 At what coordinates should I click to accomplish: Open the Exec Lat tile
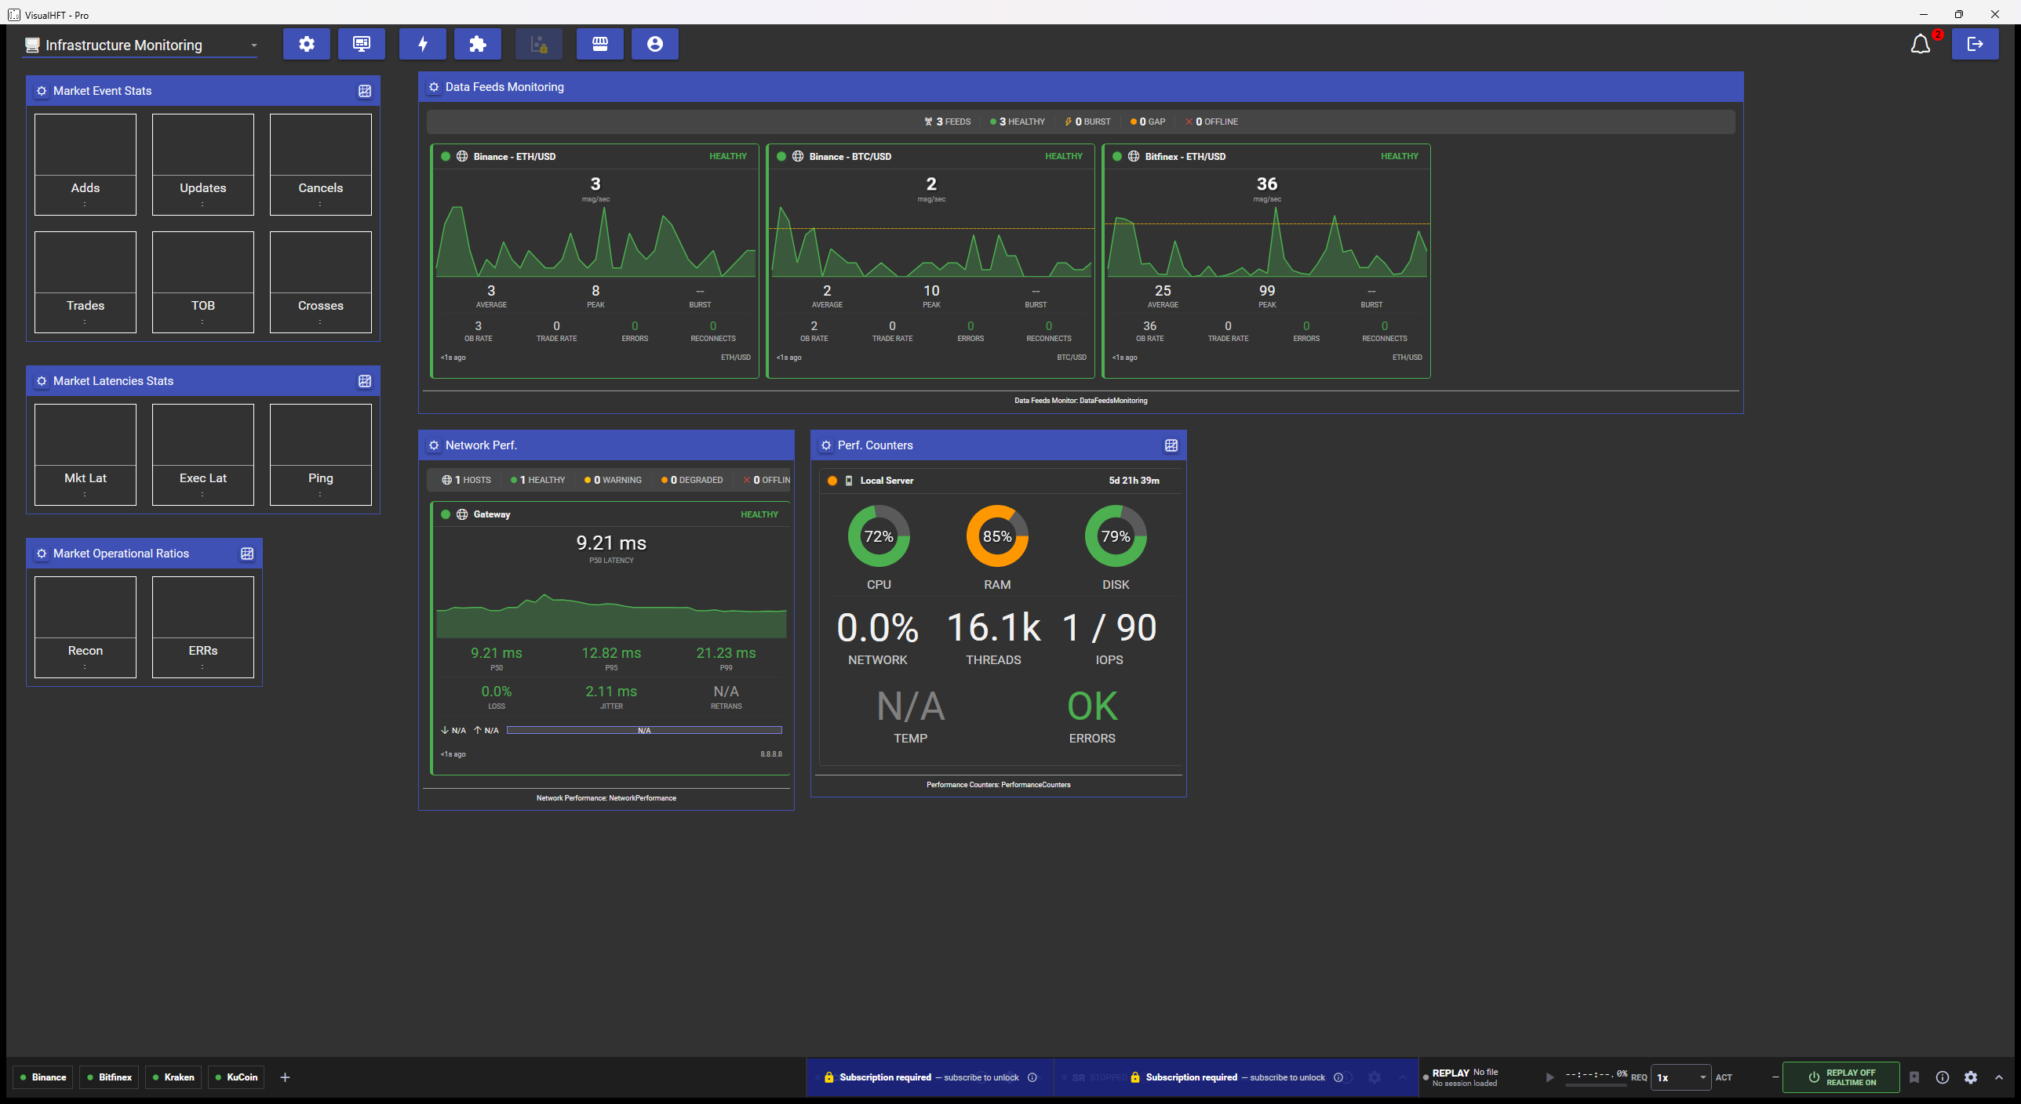click(x=203, y=455)
